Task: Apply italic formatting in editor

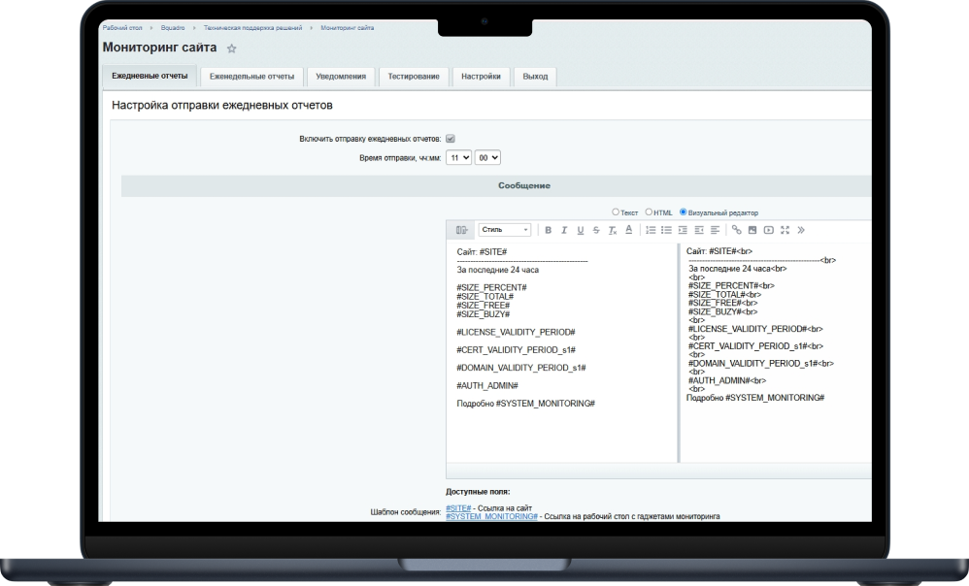Action: point(564,230)
